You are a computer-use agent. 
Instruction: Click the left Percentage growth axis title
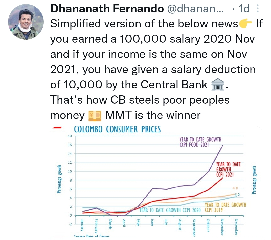59,179
